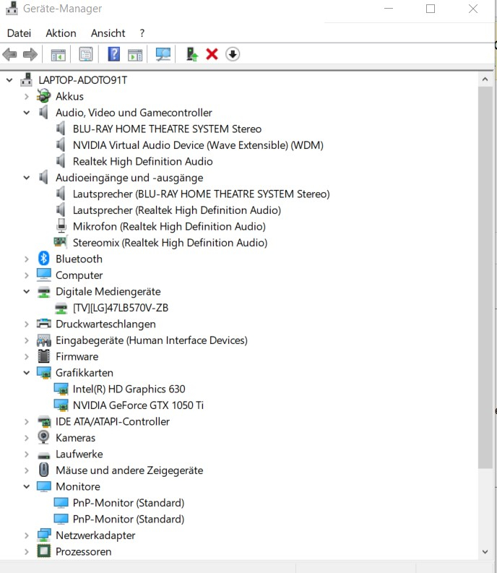This screenshot has height=573, width=497.
Task: Expand the Bluetooth category arrow
Action: 26,259
